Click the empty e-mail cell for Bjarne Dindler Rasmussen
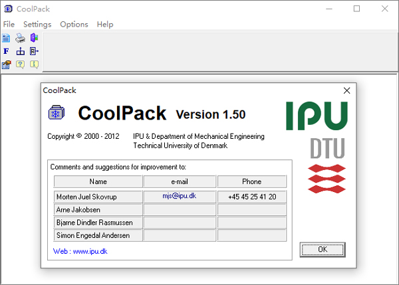The image size is (399, 285). coord(180,223)
